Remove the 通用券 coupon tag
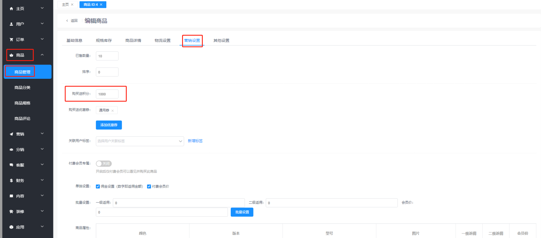 pyautogui.click(x=112, y=111)
